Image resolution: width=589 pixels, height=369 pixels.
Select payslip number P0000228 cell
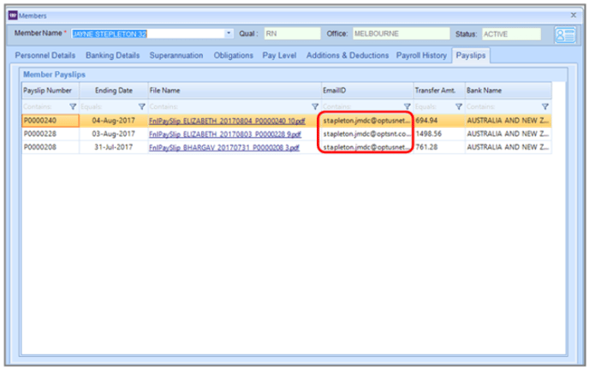(x=51, y=134)
